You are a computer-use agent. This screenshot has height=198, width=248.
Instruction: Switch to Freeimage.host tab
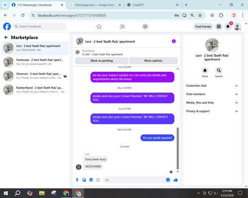95,5
